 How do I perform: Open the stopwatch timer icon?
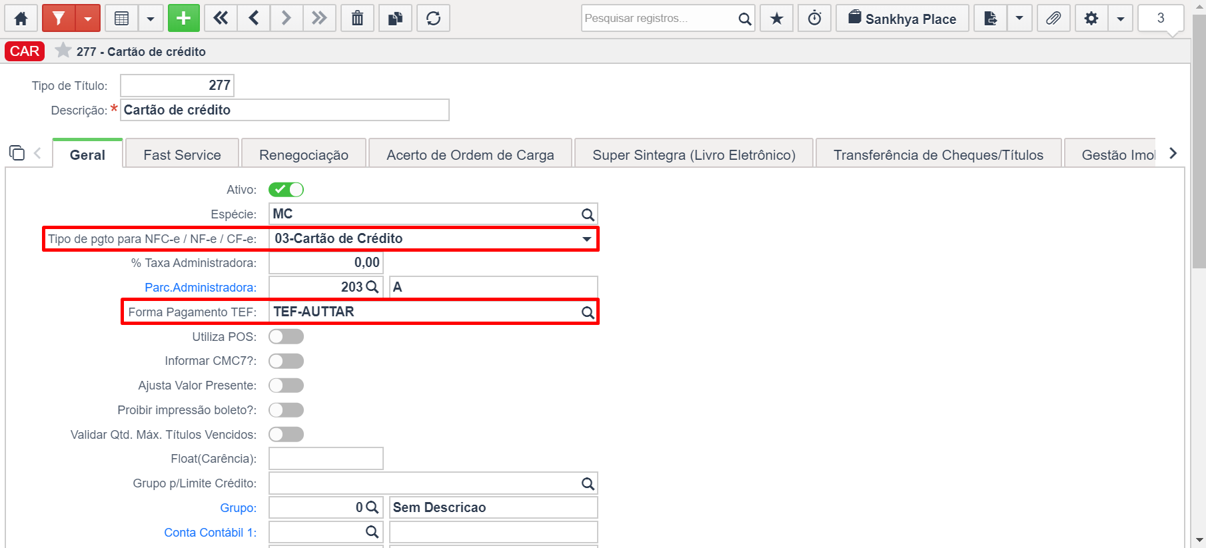[814, 19]
